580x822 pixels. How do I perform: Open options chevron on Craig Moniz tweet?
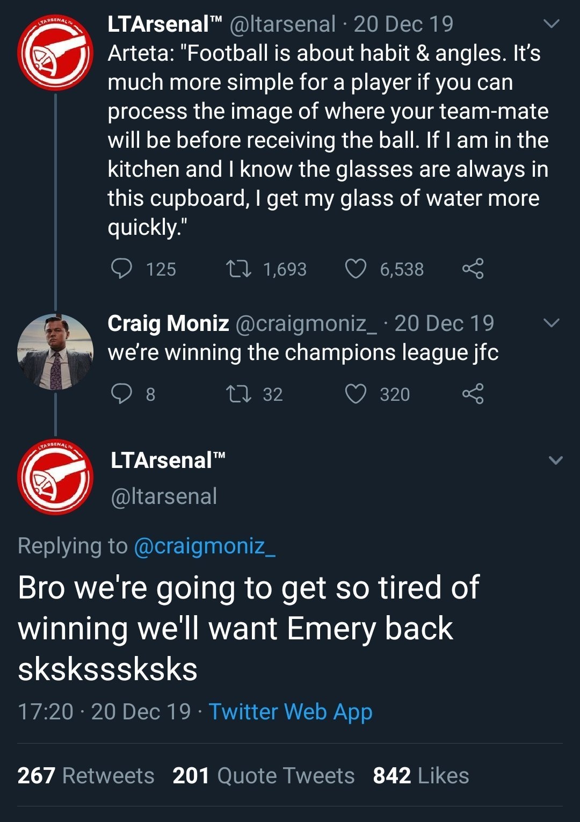(552, 323)
